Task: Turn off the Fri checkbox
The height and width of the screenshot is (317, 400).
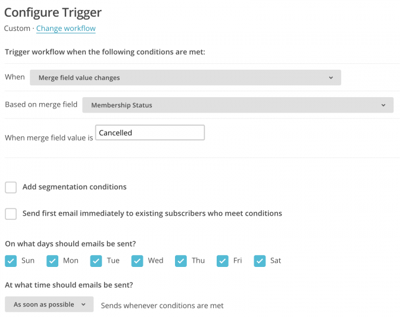Action: pos(223,261)
